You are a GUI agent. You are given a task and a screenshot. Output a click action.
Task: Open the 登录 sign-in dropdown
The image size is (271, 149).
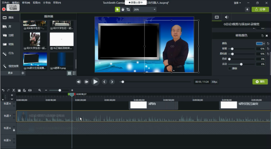(237, 3)
